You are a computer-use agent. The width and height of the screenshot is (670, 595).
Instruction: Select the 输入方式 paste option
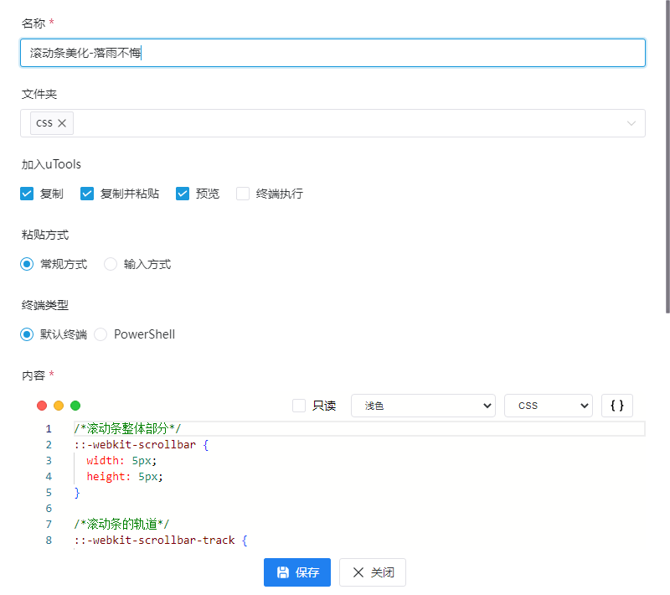[111, 264]
